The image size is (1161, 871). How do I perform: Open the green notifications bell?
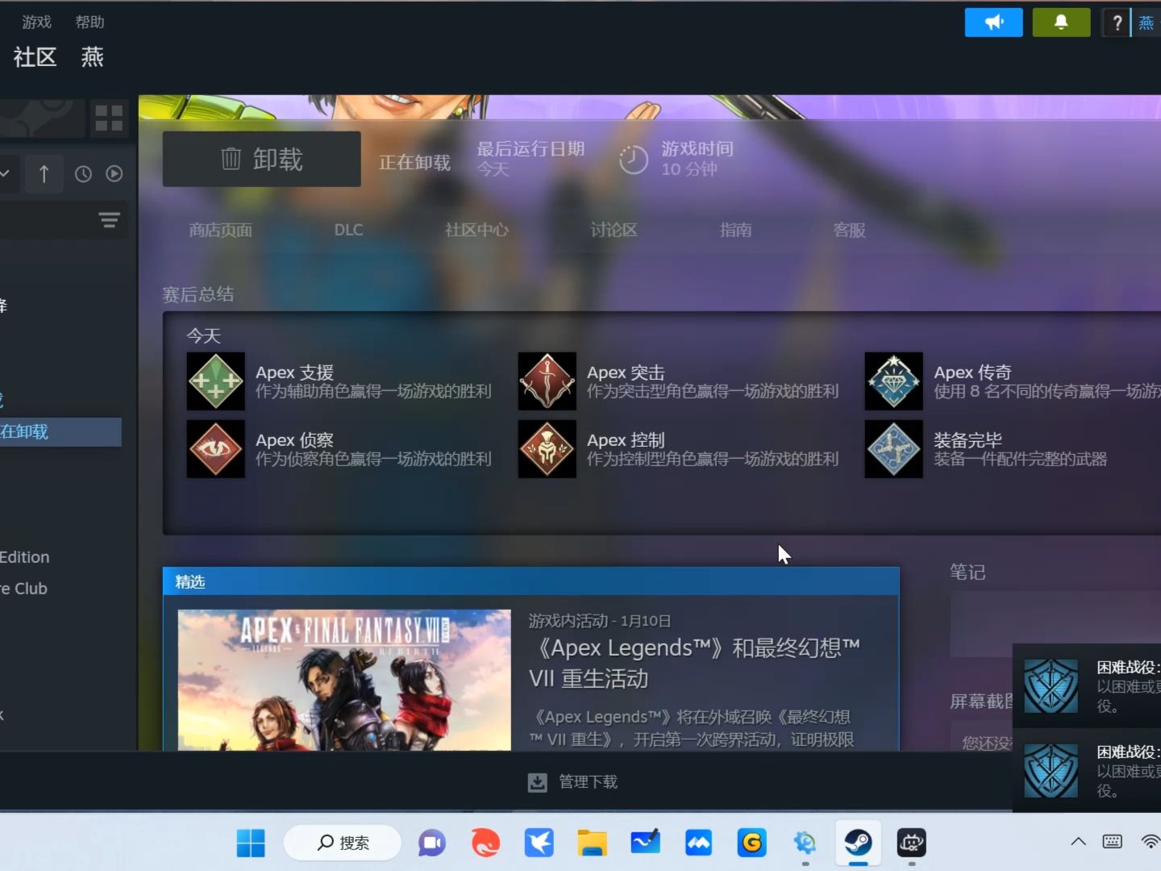coord(1061,23)
